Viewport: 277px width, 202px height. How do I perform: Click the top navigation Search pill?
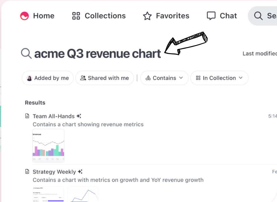[264, 16]
